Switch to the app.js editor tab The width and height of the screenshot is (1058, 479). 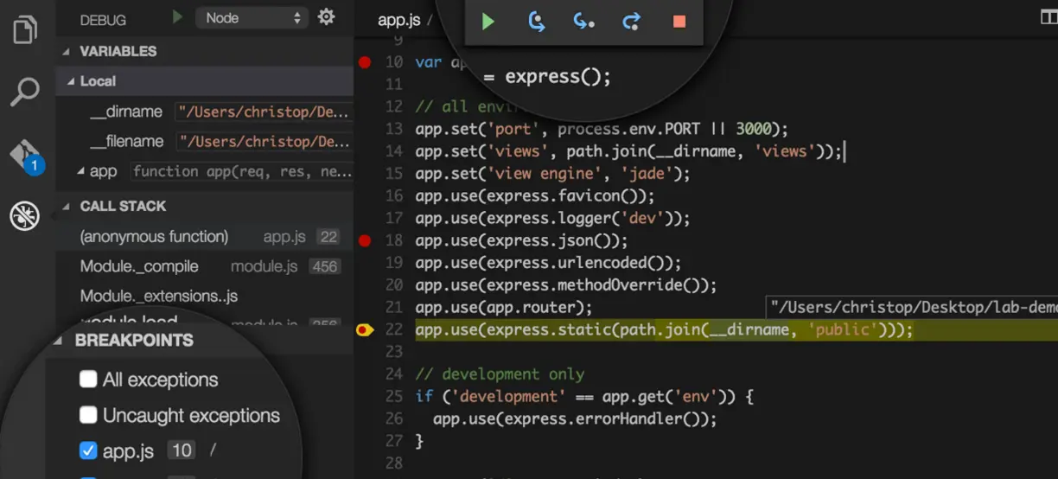coord(398,20)
